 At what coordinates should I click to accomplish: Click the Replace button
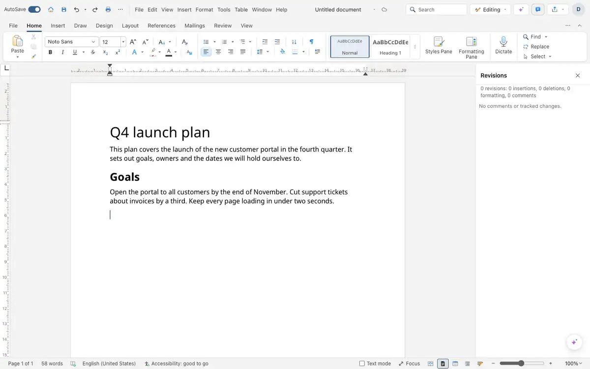coord(536,47)
